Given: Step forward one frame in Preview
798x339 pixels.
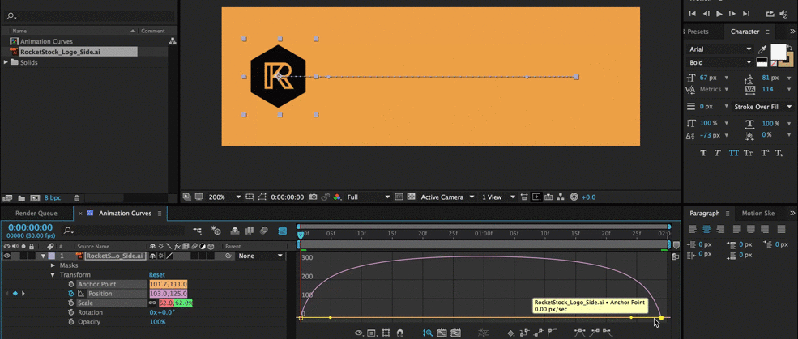Looking at the screenshot, I should (x=732, y=14).
